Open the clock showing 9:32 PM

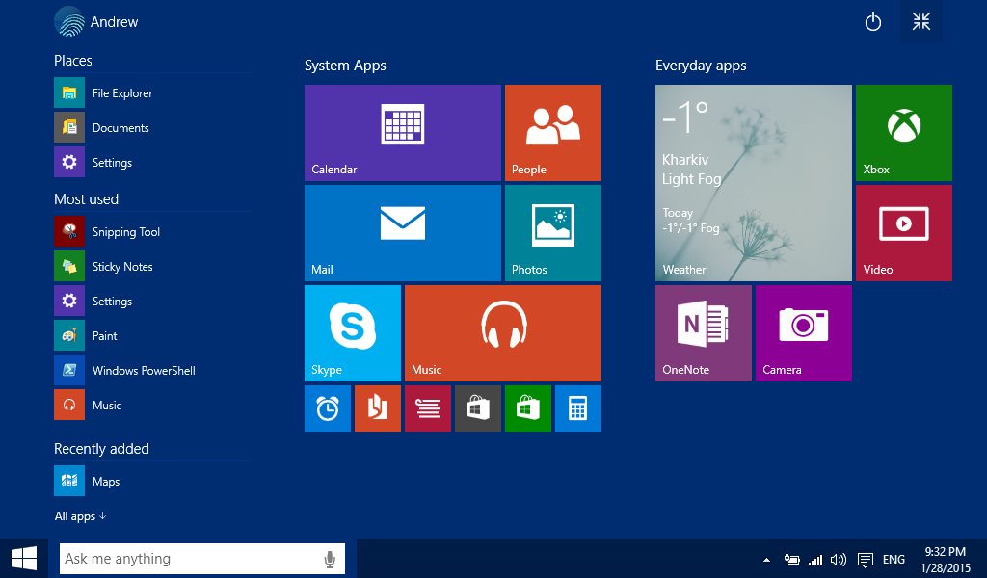[946, 559]
